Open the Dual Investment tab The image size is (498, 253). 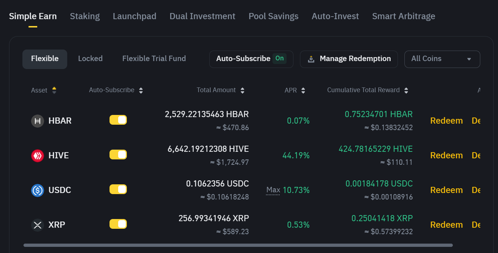(202, 16)
